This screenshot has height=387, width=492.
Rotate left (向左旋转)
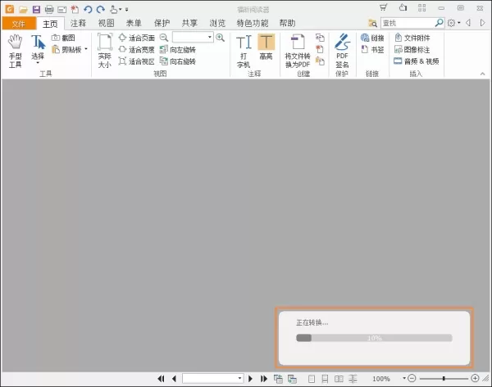(x=178, y=49)
